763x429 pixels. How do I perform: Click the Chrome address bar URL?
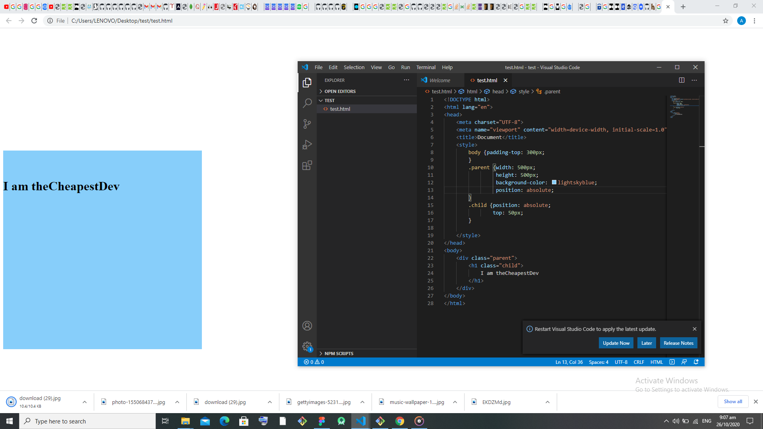[x=122, y=21]
